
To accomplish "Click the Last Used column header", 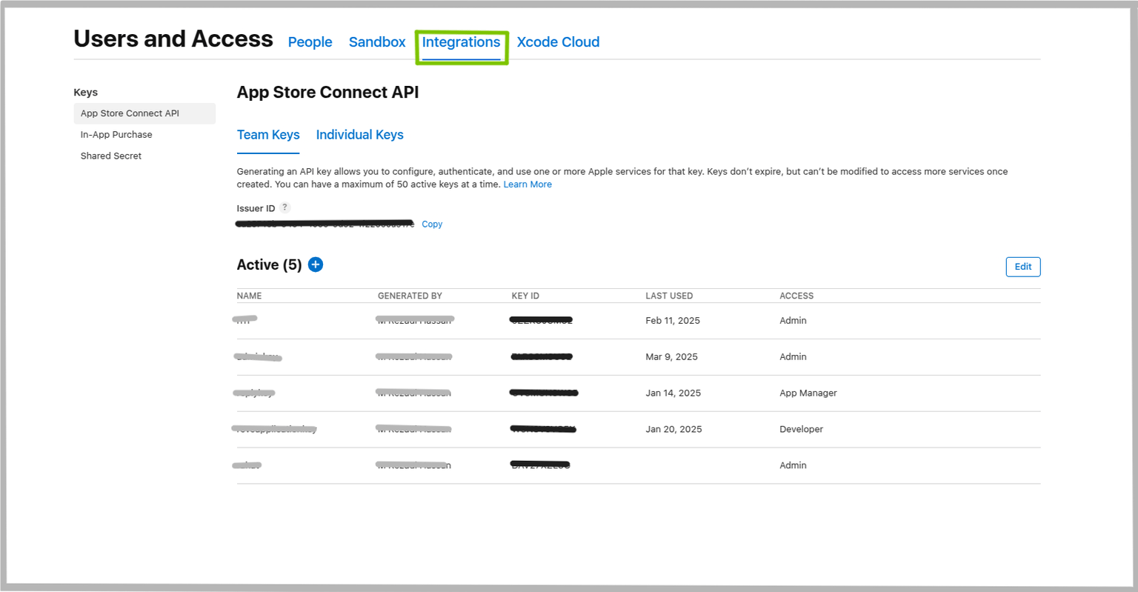I will tap(669, 296).
